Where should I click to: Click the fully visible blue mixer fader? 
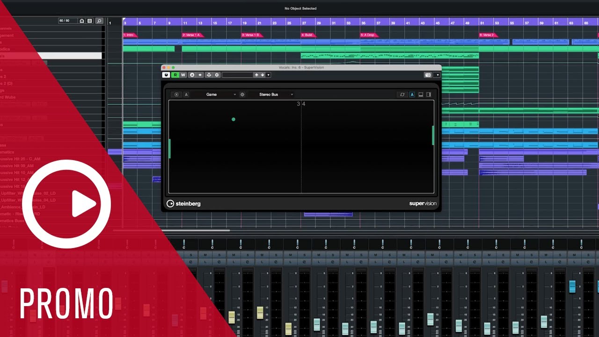point(572,286)
